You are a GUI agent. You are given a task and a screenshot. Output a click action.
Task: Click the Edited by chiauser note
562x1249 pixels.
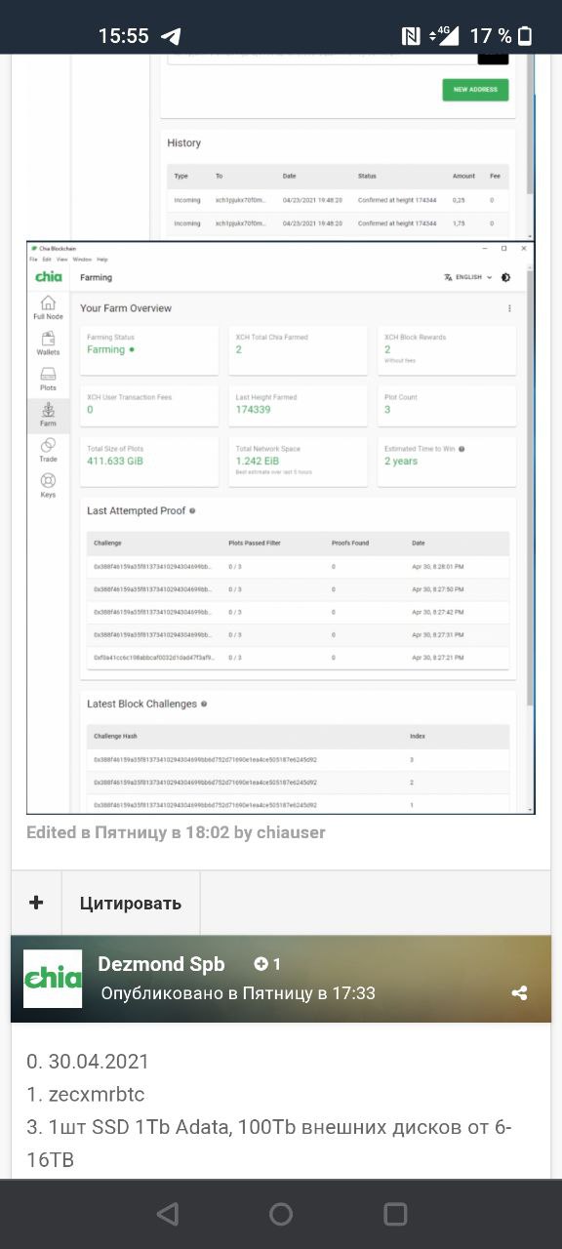point(177,832)
